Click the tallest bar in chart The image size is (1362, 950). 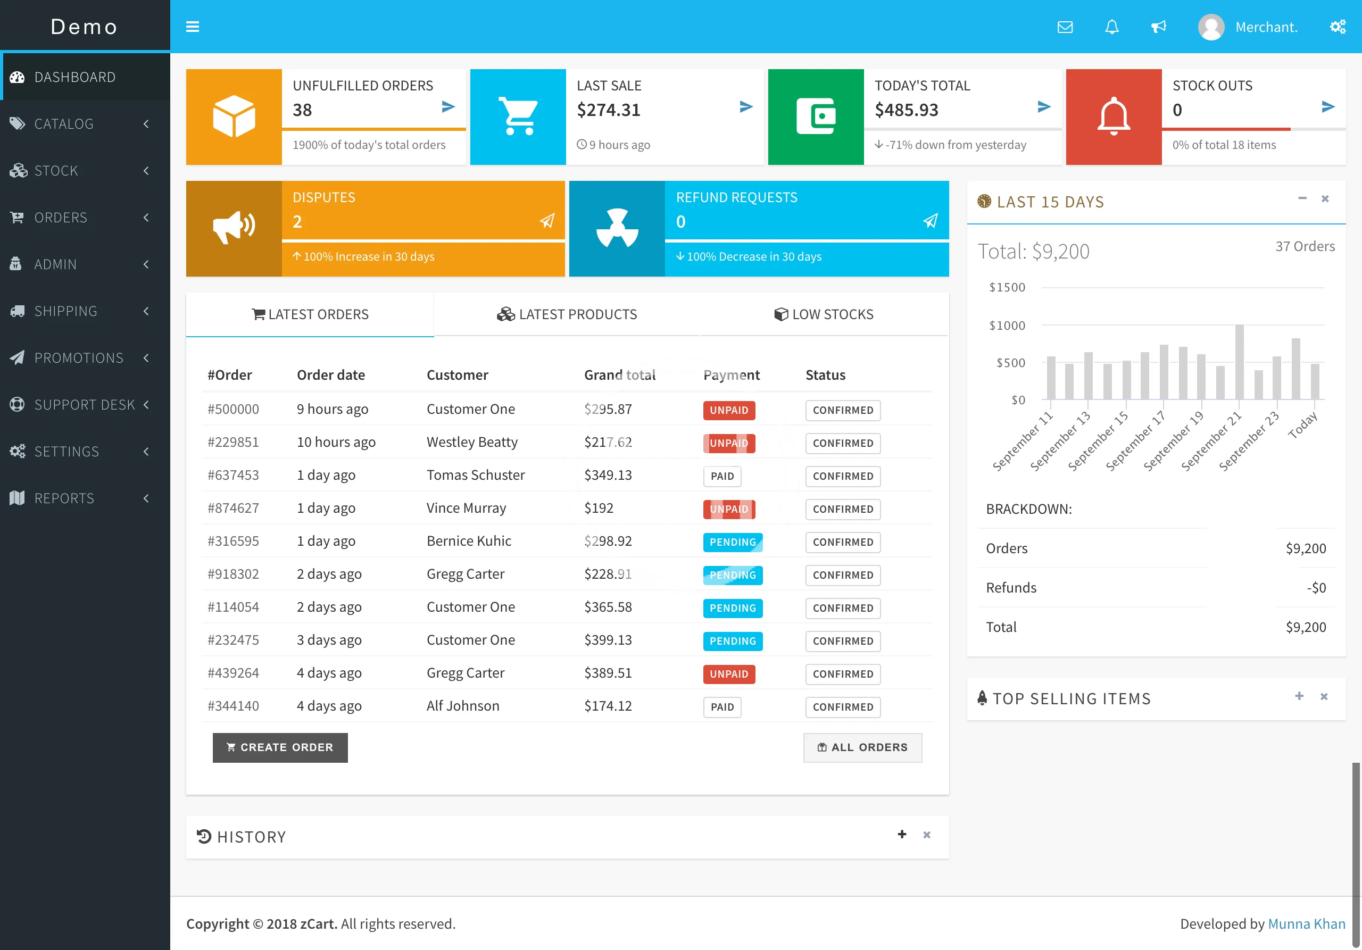pyautogui.click(x=1239, y=362)
